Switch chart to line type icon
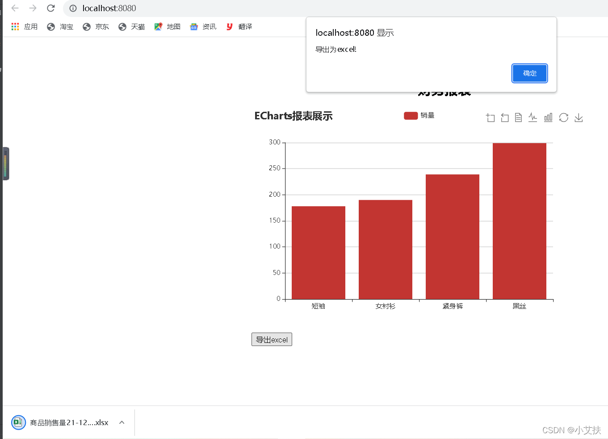 pos(533,118)
